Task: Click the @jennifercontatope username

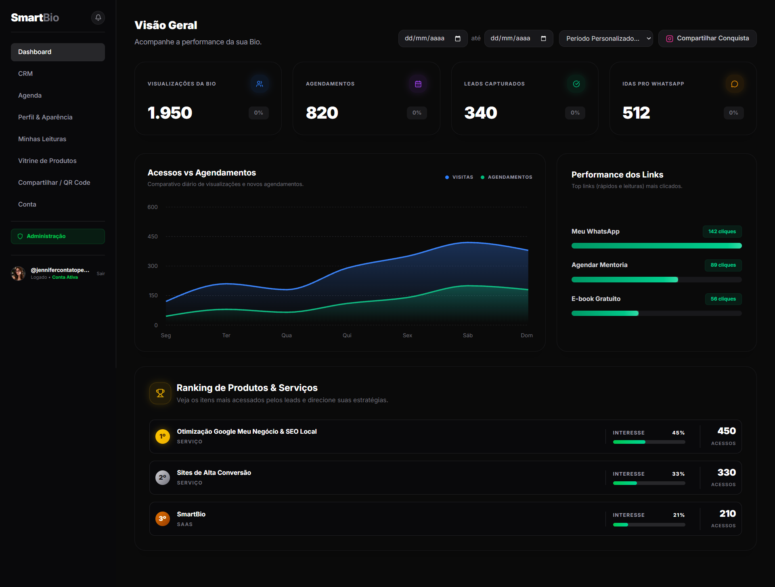Action: 60,270
